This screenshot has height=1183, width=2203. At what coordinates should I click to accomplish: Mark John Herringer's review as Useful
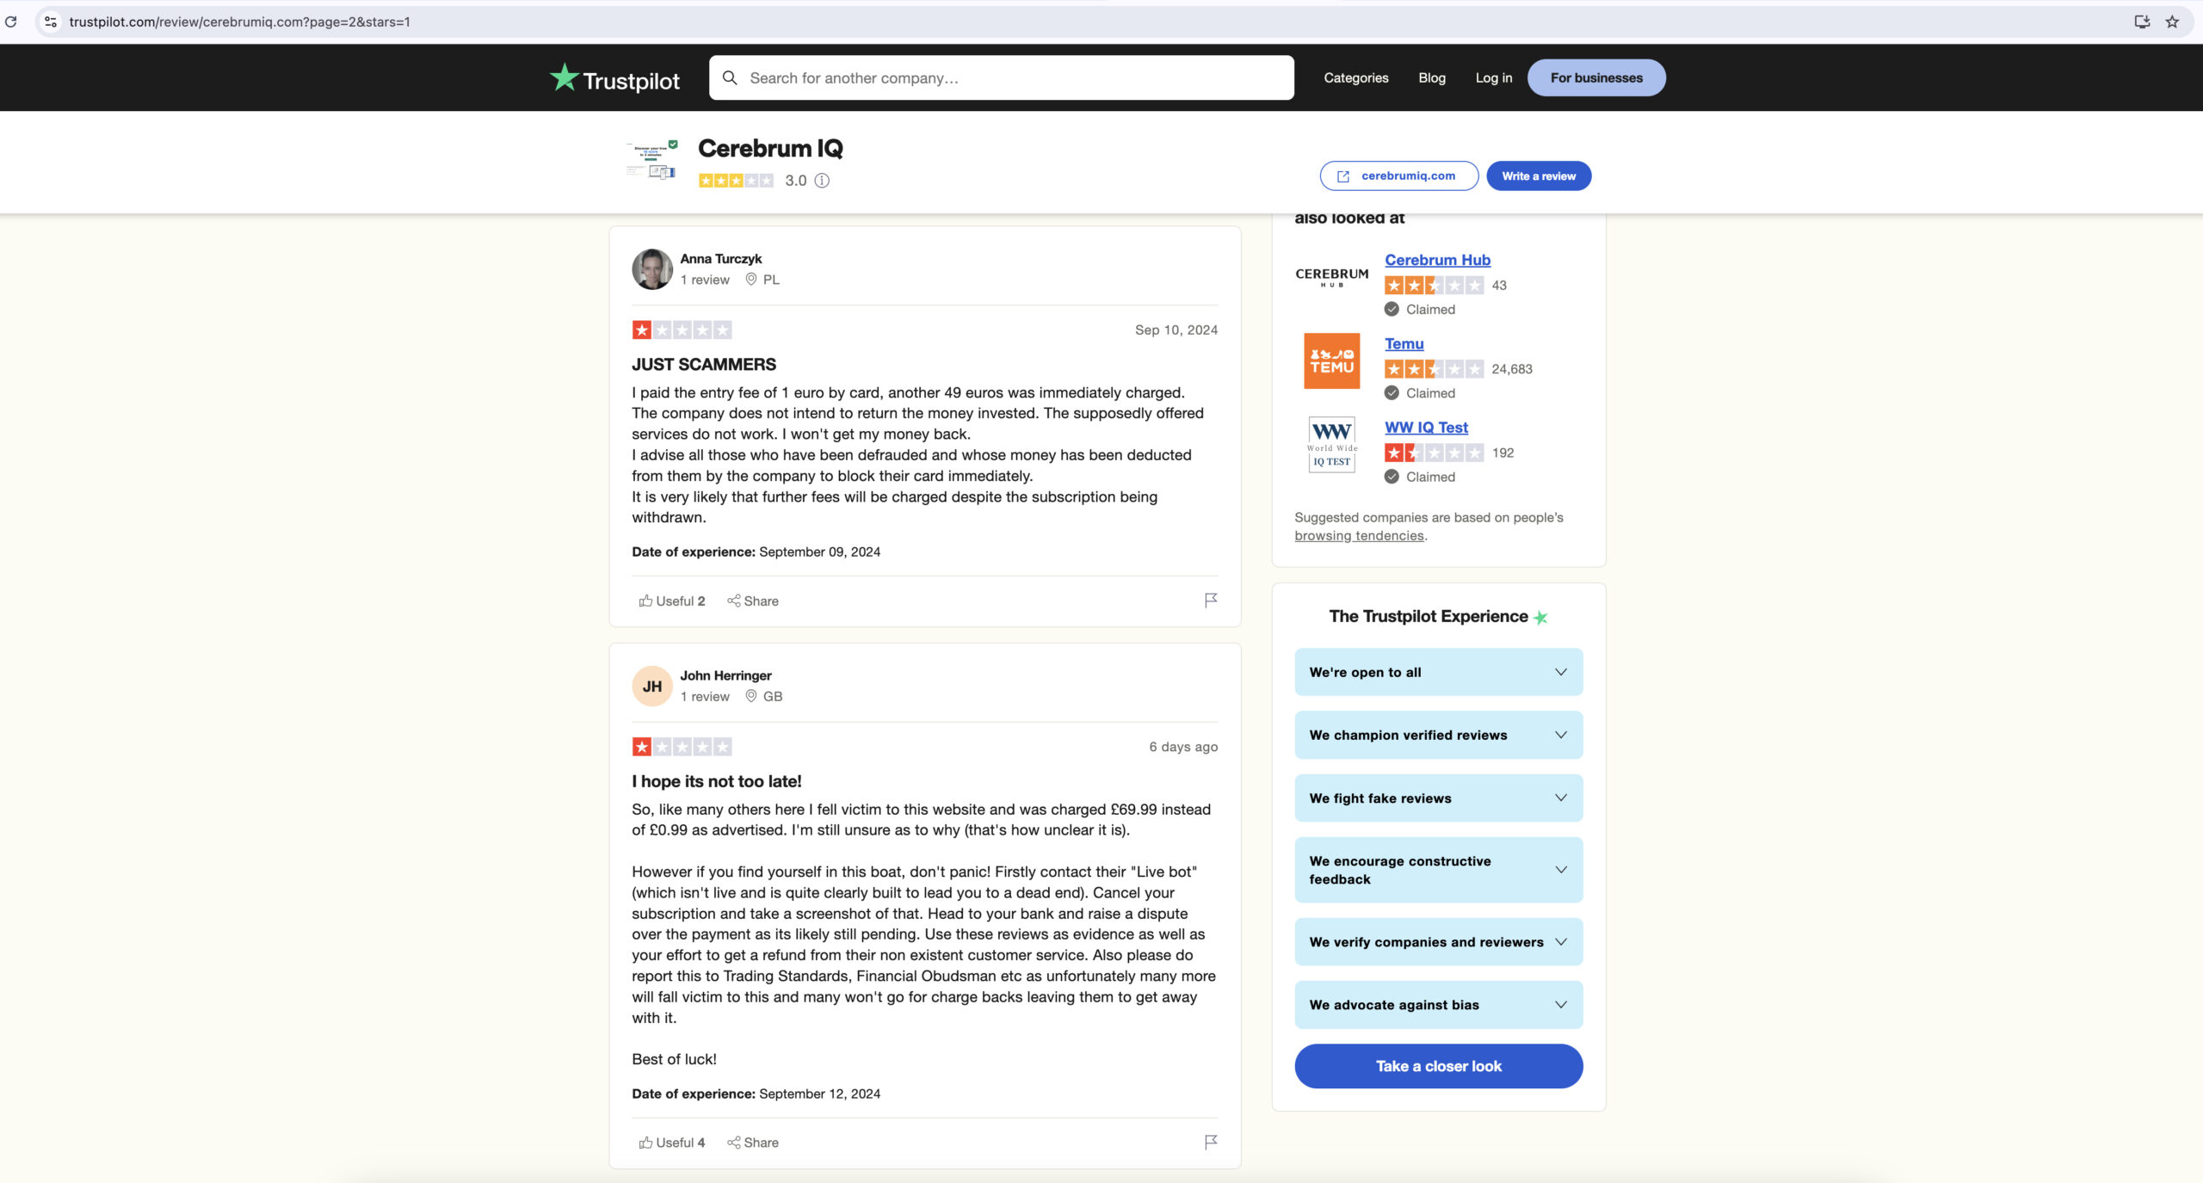pyautogui.click(x=671, y=1142)
